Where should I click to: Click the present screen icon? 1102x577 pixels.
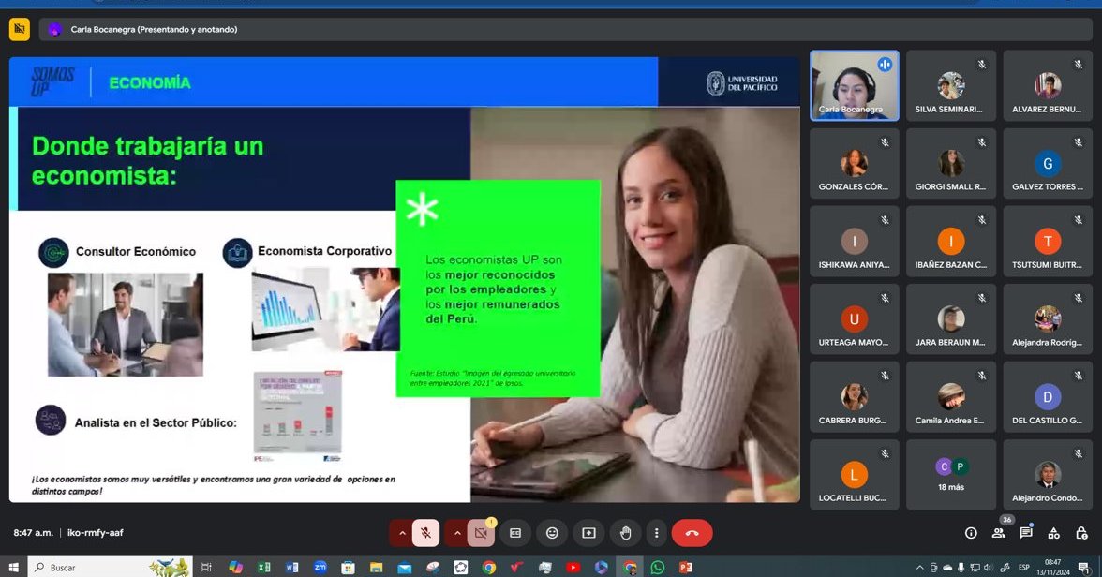point(588,533)
